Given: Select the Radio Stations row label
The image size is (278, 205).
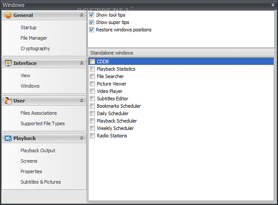Looking at the screenshot, I should 112,136.
